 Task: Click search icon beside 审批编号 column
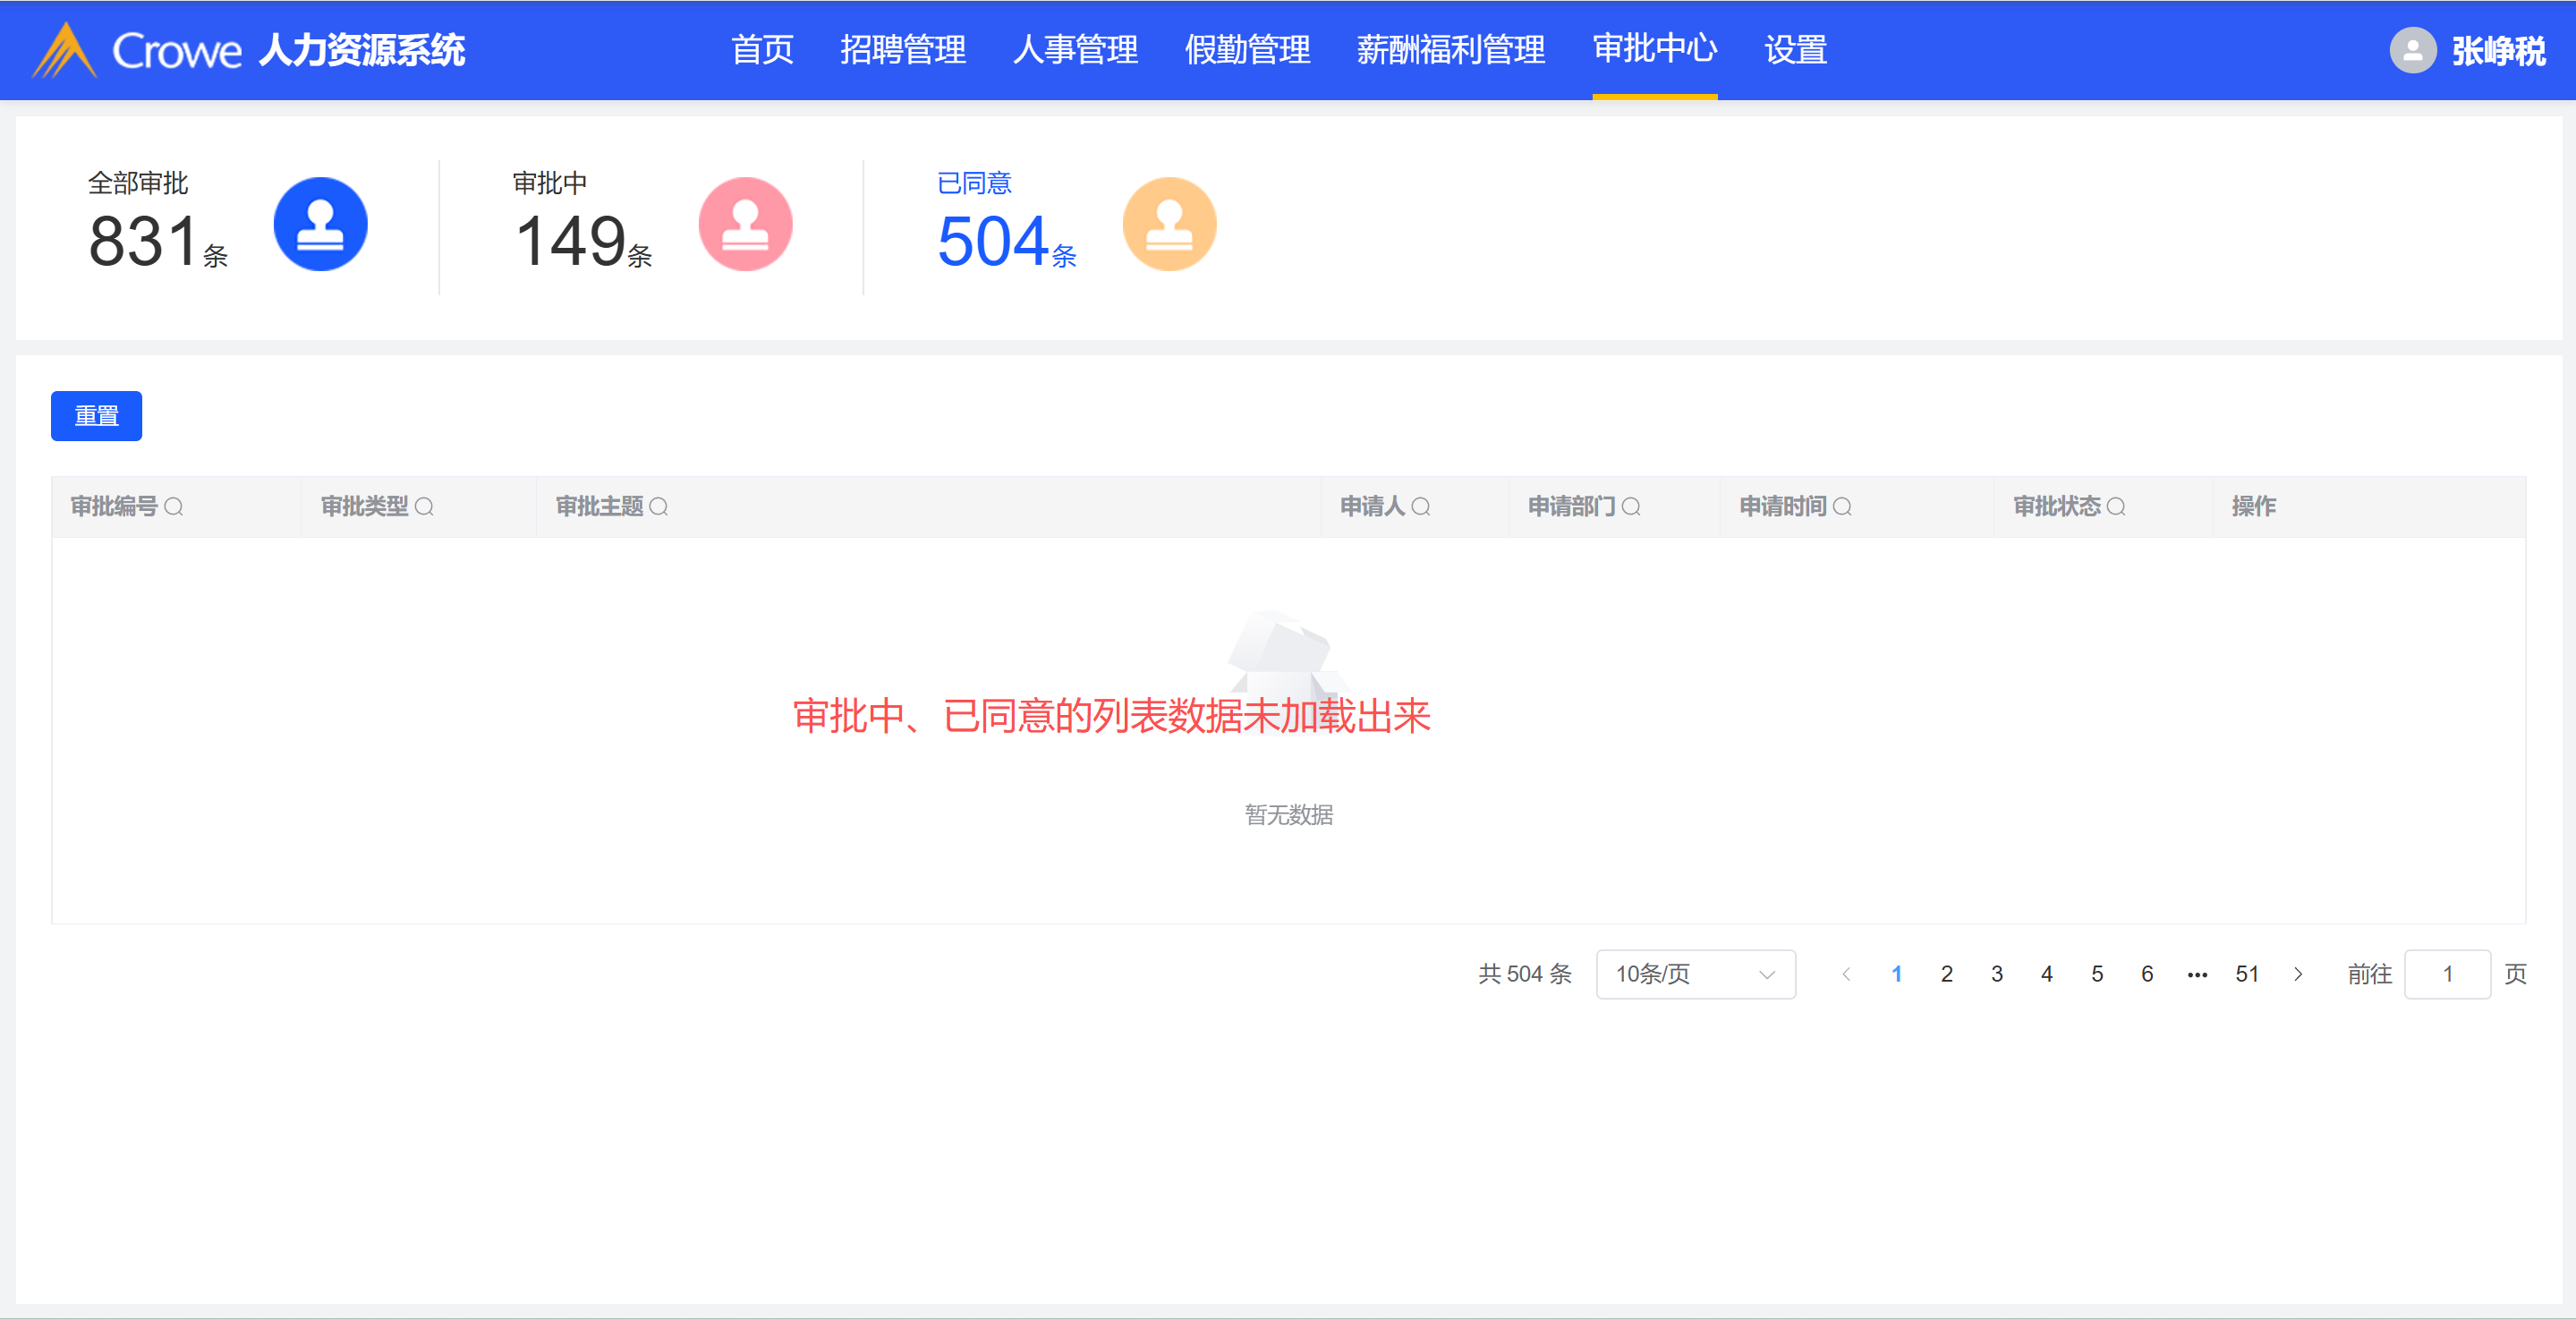pyautogui.click(x=174, y=507)
